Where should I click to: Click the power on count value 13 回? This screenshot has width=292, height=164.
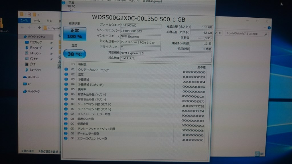pyautogui.click(x=201, y=44)
